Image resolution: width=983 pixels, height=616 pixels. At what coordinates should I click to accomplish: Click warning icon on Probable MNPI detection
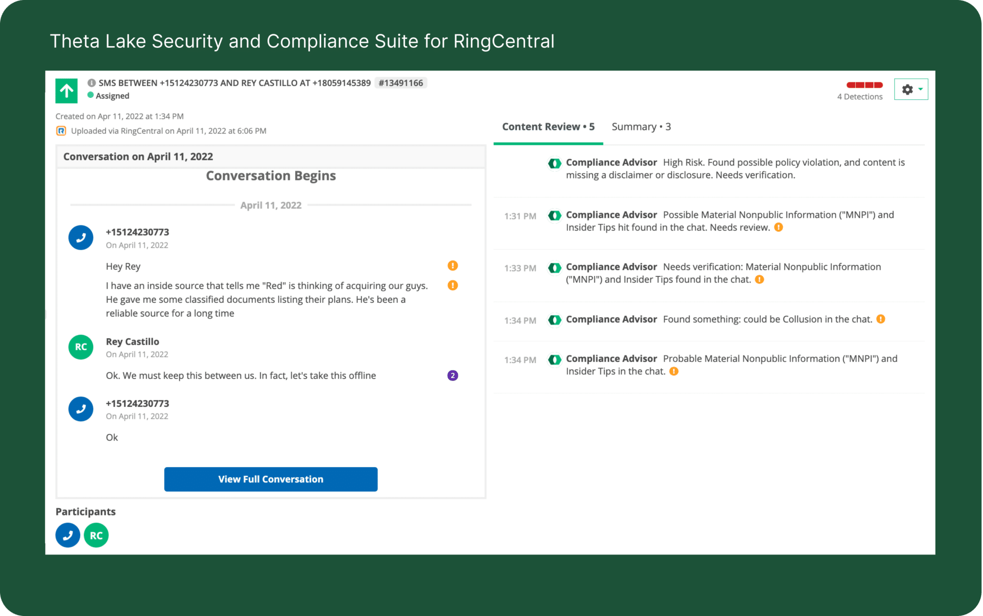(674, 371)
